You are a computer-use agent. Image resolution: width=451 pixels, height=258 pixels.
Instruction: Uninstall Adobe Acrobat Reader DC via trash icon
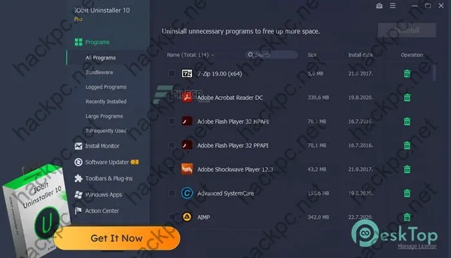coord(407,97)
